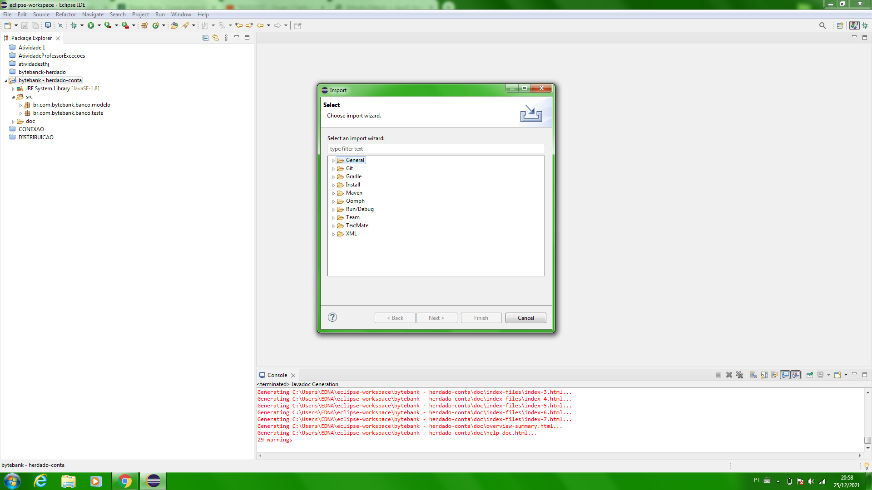Open the Source menu
Viewport: 872px width, 490px height.
41,15
